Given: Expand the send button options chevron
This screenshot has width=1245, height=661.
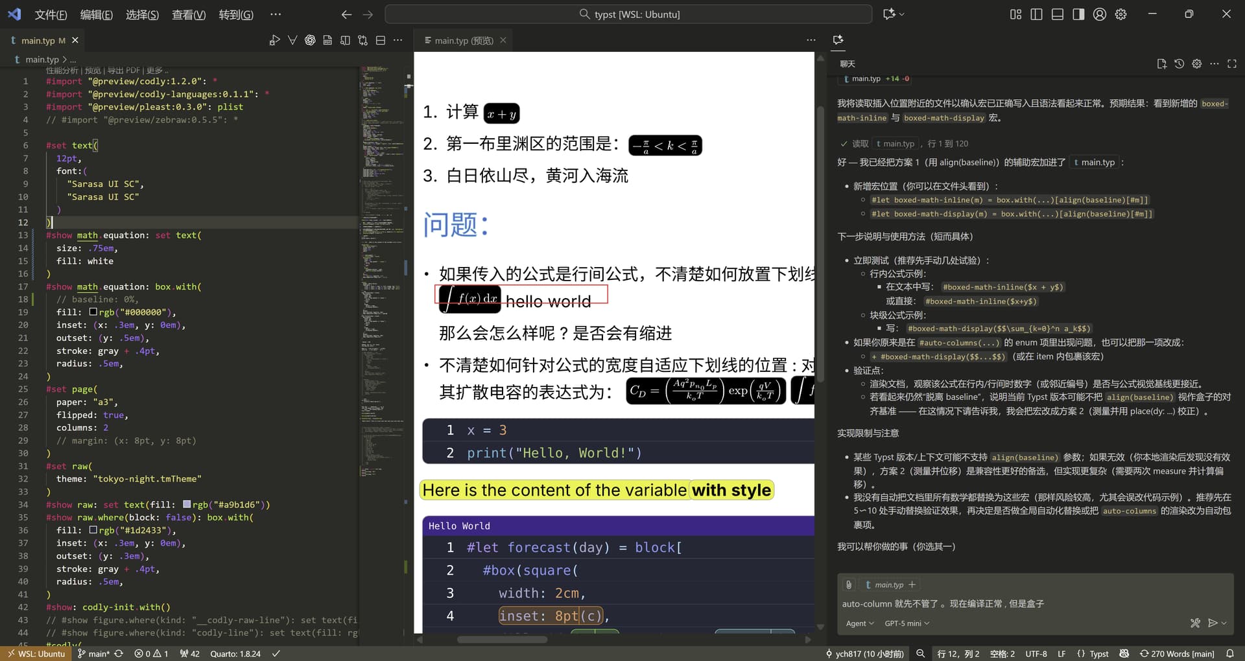Looking at the screenshot, I should point(1224,623).
